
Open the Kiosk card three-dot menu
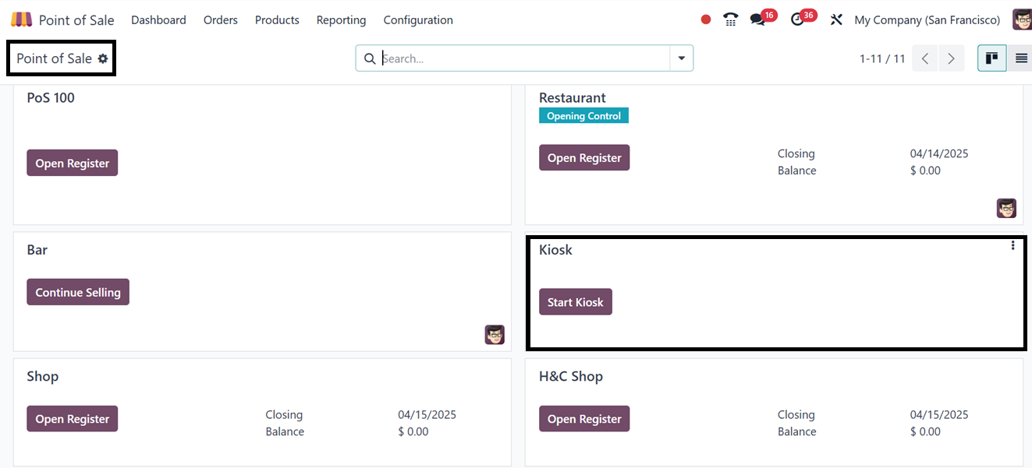(x=1012, y=245)
